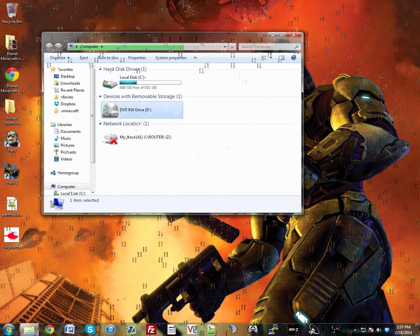Click the Explorer Forward navigation arrow
420x336 pixels.
(58, 47)
